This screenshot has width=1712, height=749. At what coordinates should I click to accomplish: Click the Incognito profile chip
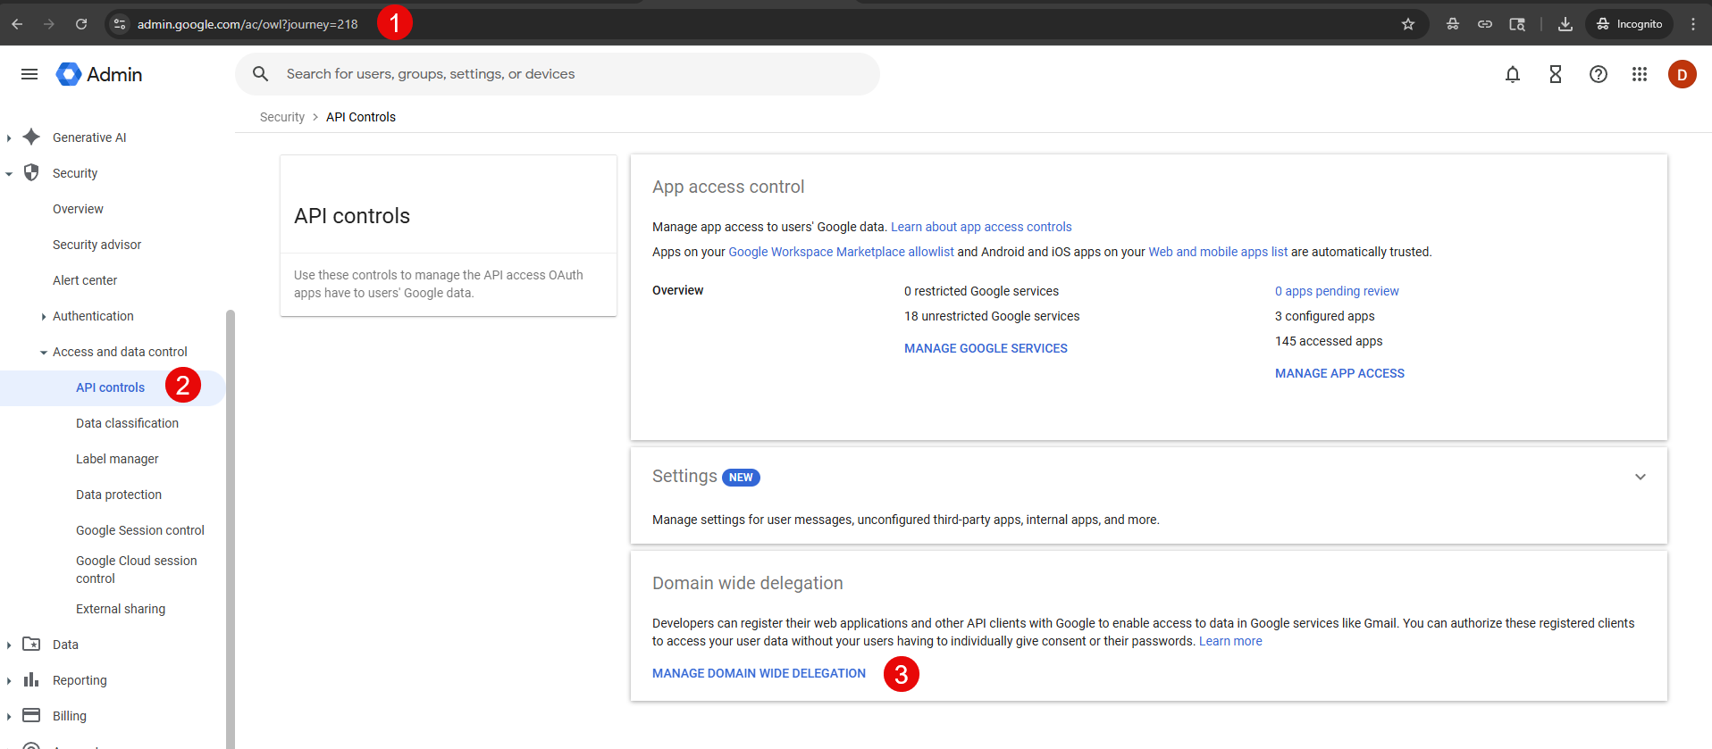pyautogui.click(x=1629, y=24)
